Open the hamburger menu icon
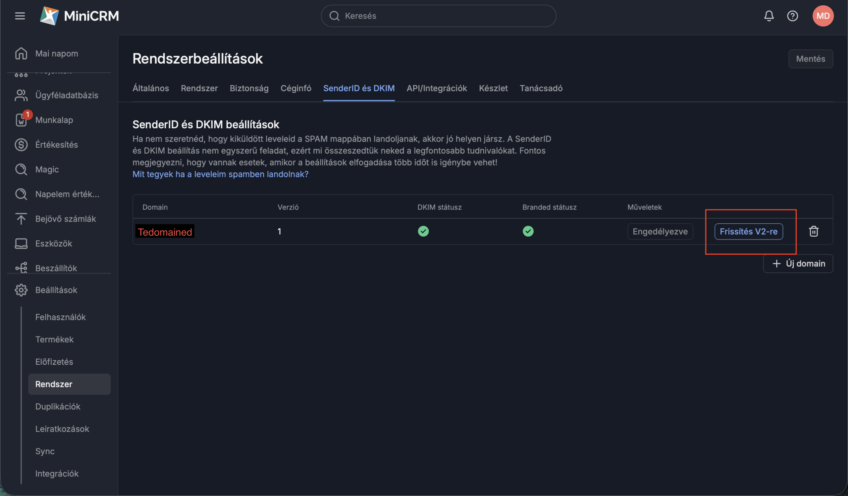848x496 pixels. coord(20,16)
